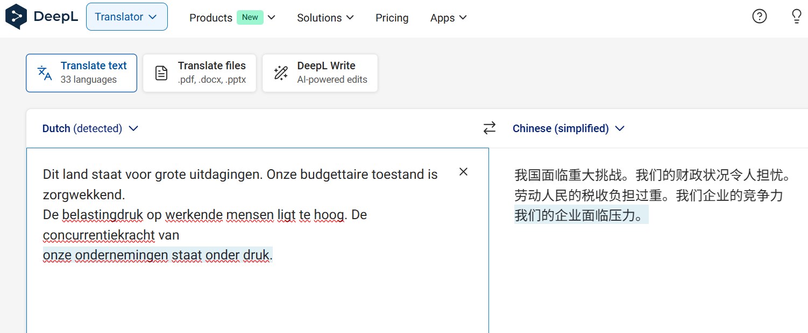The image size is (808, 333).
Task: Click the document file icon
Action: pos(161,73)
